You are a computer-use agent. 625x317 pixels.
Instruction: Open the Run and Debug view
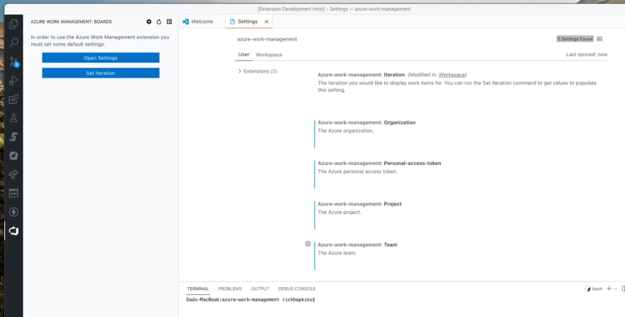point(13,80)
